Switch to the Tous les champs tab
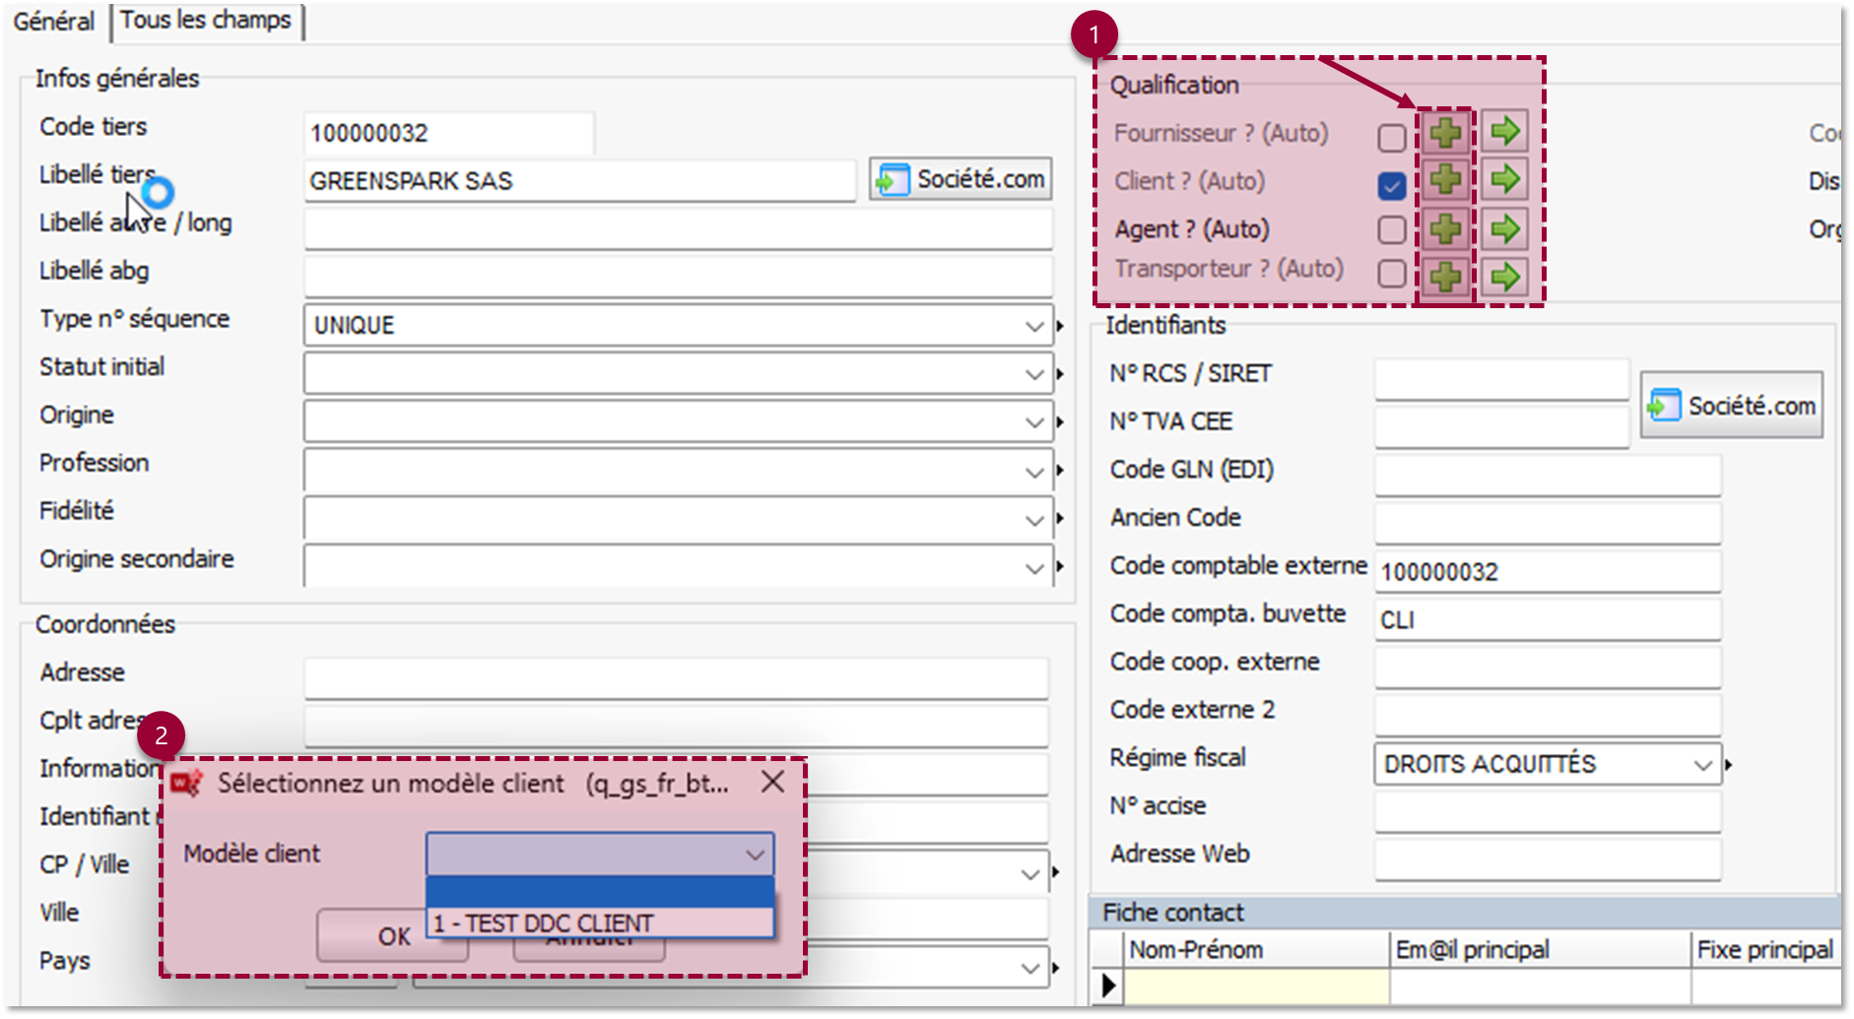The image size is (1854, 1019). [x=206, y=21]
